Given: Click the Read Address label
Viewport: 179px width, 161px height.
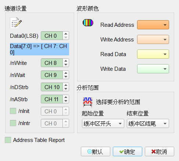Looking at the screenshot, I should pos(117,25).
